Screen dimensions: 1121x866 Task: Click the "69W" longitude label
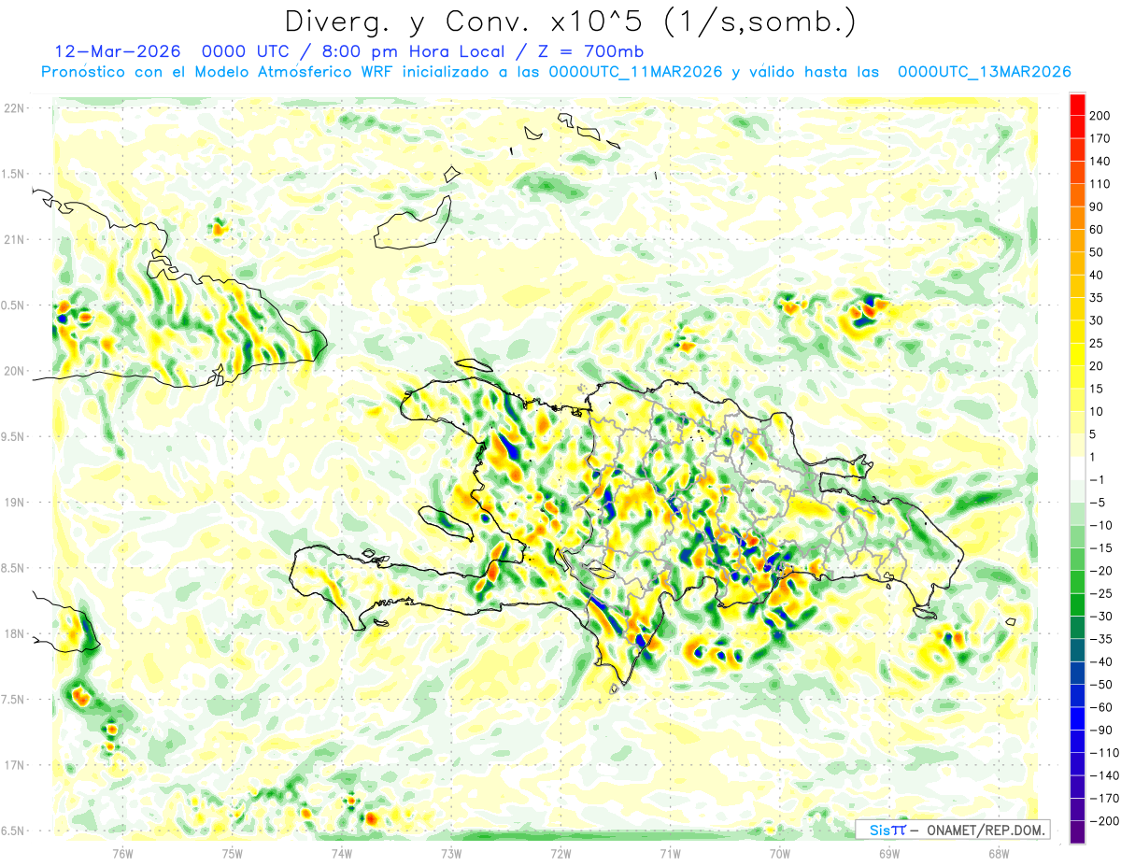point(889,854)
